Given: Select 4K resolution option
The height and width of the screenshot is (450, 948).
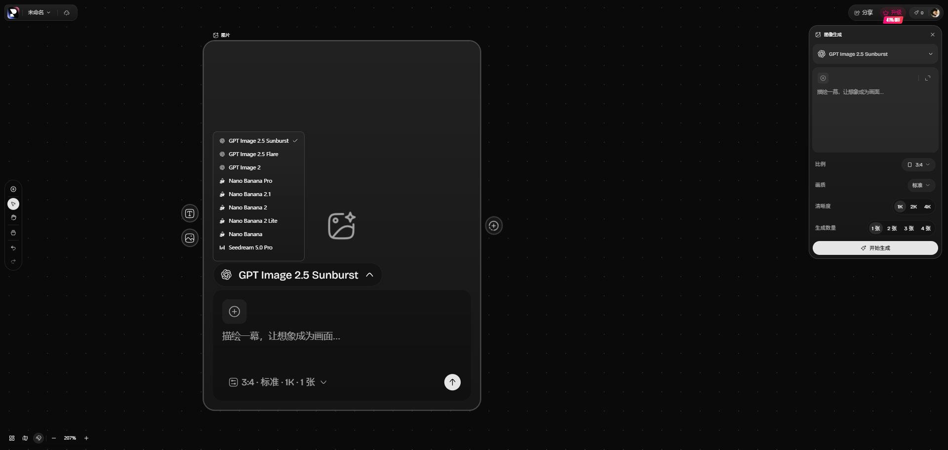Looking at the screenshot, I should pos(927,207).
